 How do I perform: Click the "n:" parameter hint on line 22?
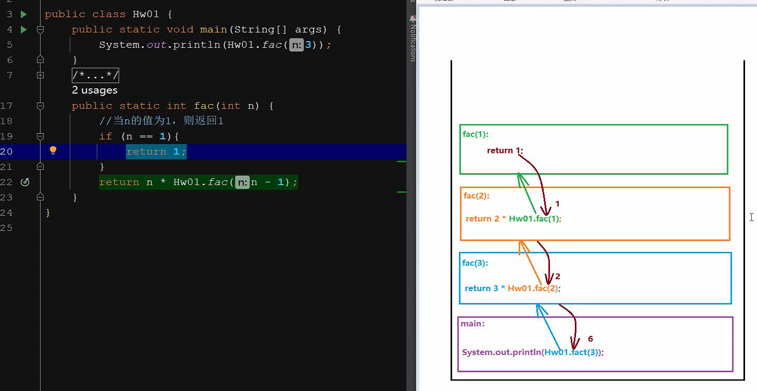(x=242, y=182)
